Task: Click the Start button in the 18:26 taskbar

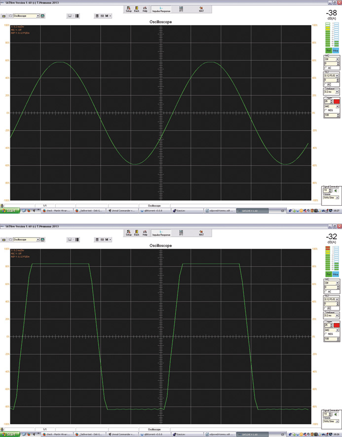Action: (x=10, y=434)
